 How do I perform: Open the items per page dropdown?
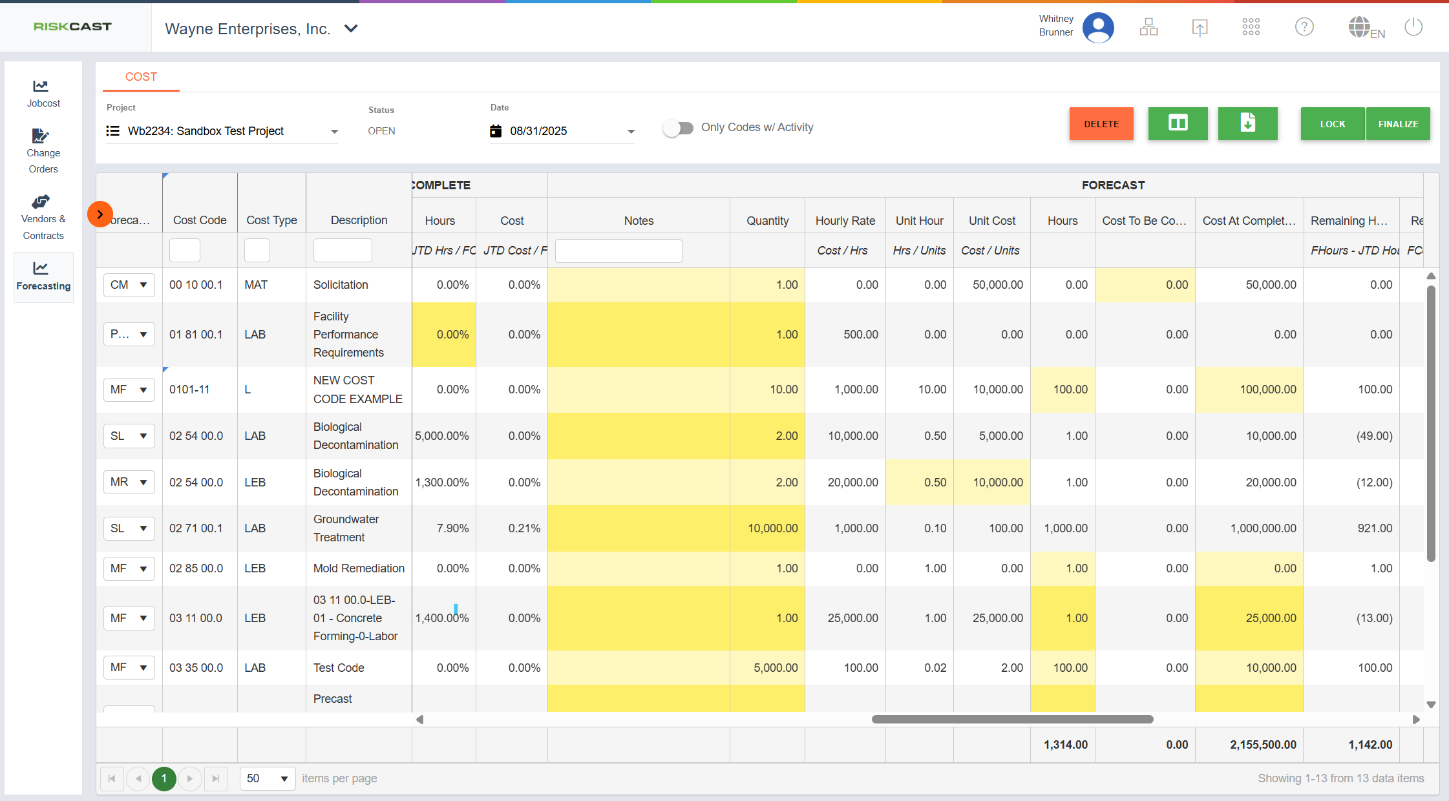pyautogui.click(x=267, y=778)
